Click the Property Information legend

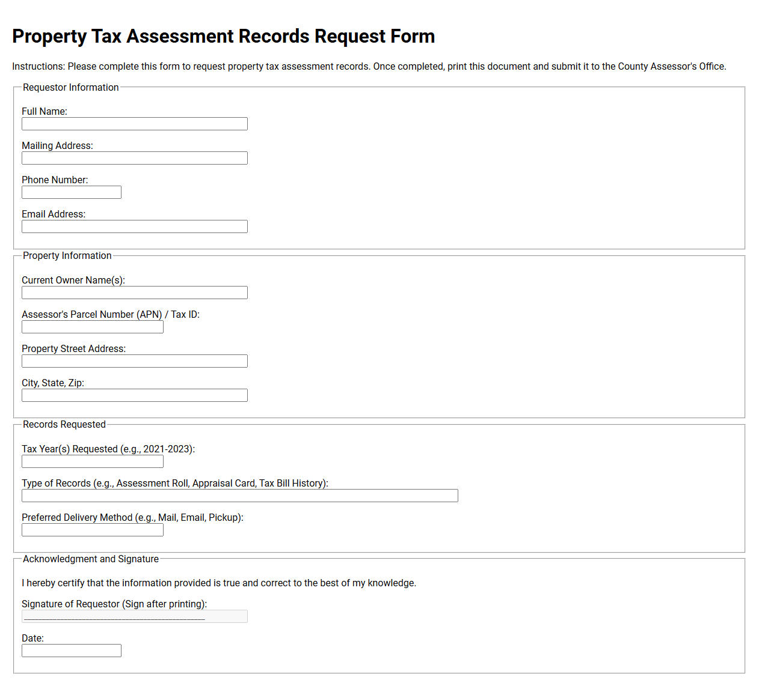click(x=67, y=255)
